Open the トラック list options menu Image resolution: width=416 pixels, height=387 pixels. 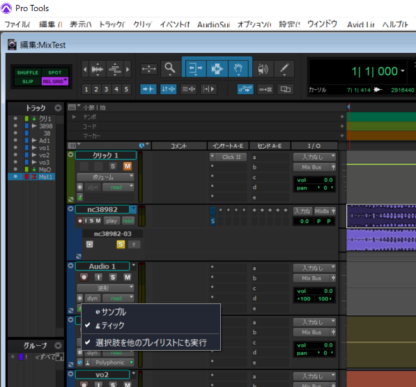[x=58, y=108]
